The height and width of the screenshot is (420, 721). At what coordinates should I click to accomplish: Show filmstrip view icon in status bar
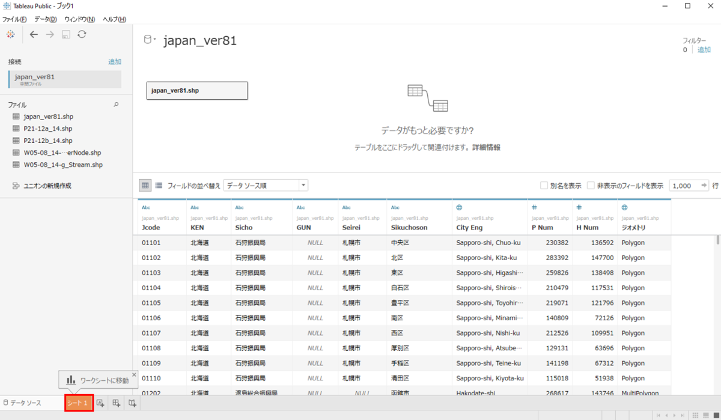click(x=705, y=415)
